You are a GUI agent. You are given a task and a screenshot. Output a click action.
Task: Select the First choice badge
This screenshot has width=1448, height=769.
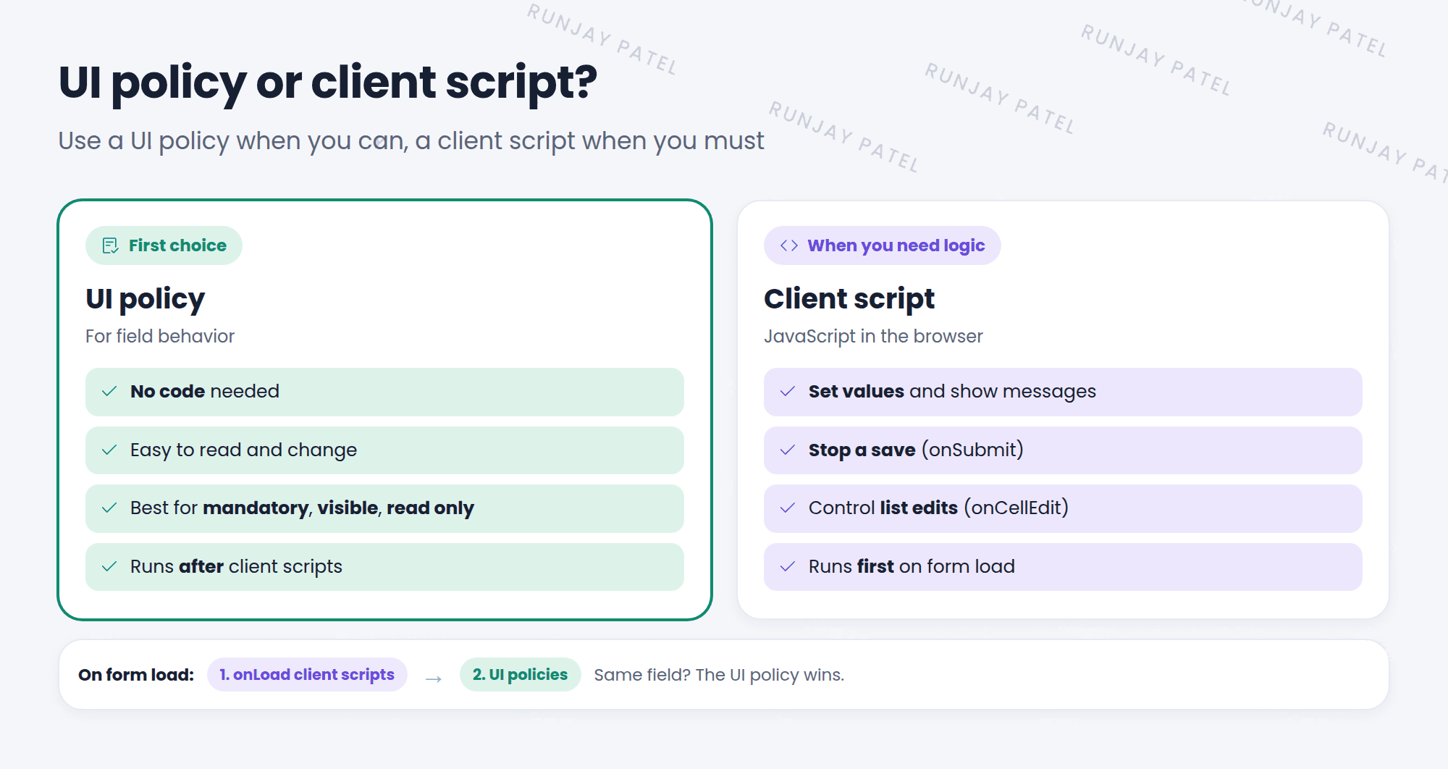coord(164,245)
